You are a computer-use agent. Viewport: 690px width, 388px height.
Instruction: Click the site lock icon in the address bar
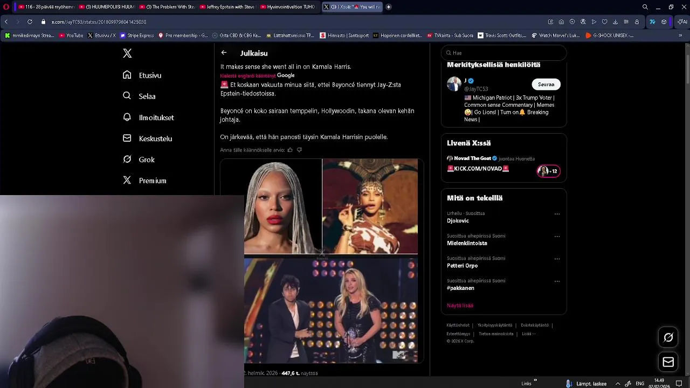44,22
